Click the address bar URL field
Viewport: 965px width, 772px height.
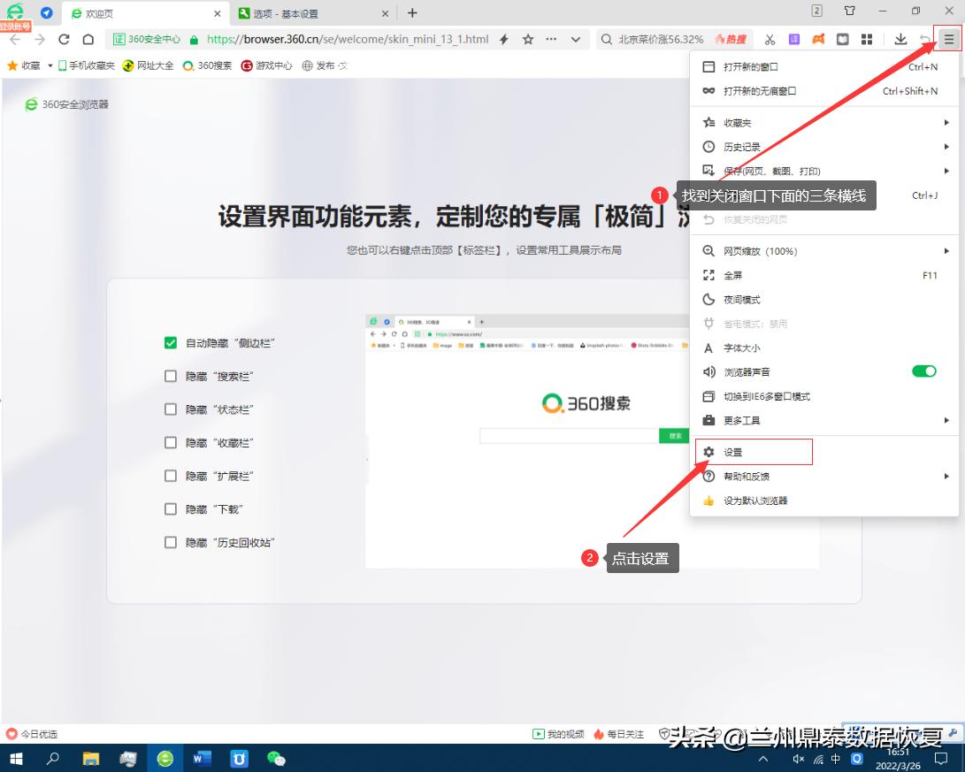pos(354,39)
